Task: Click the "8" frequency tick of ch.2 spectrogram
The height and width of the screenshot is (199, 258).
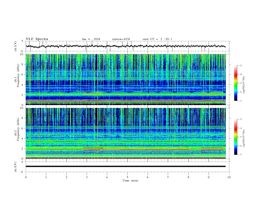Action: (23, 118)
